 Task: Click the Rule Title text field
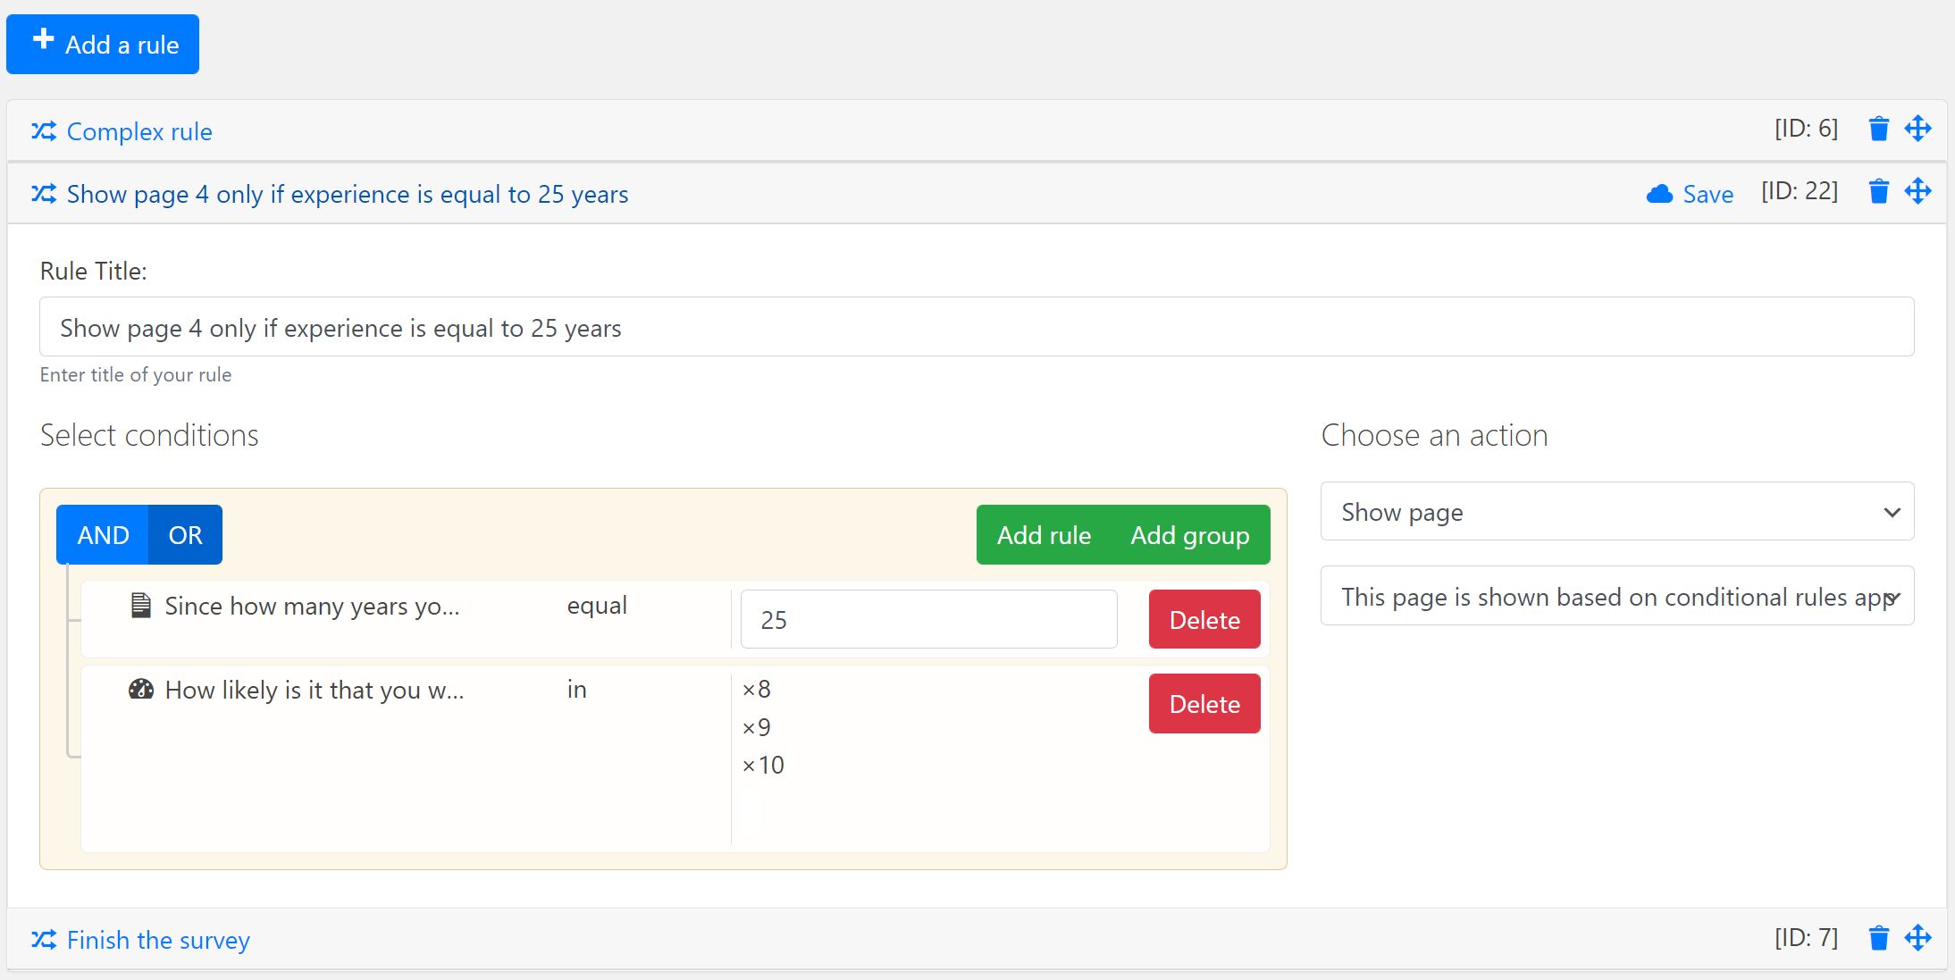[976, 328]
